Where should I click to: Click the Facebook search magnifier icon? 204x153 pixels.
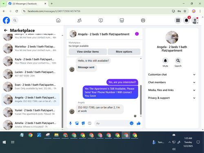[x=15, y=20]
